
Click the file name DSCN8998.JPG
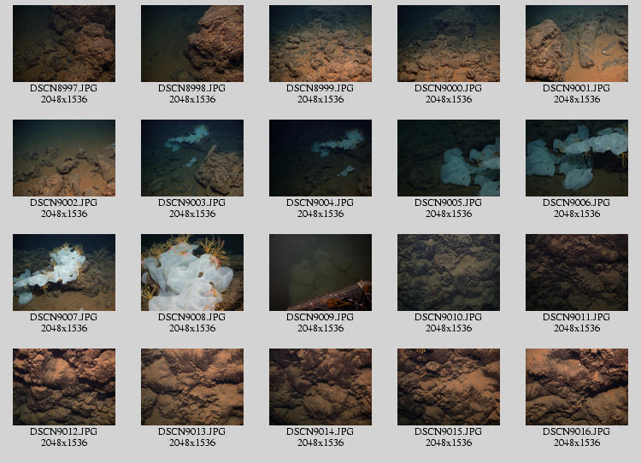click(192, 88)
